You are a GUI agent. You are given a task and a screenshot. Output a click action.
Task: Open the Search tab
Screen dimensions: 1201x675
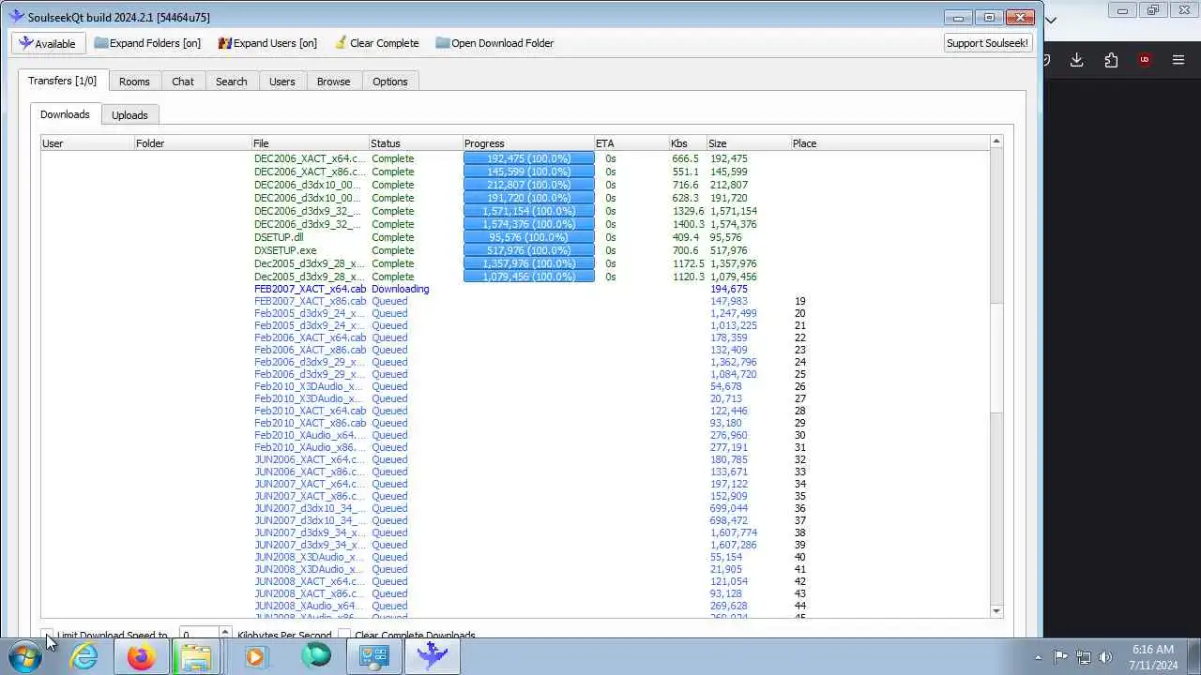231,82
